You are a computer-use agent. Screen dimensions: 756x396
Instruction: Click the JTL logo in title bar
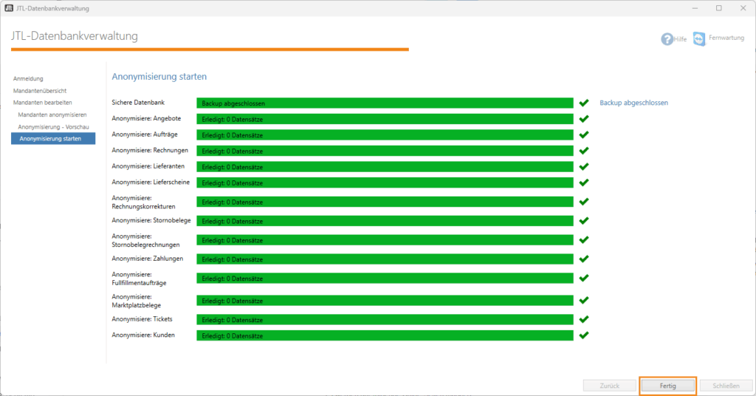[x=8, y=8]
